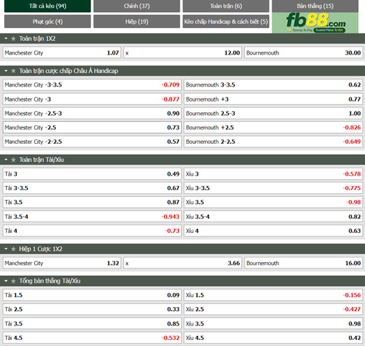Open the fb88.com logo banner

[315, 22]
